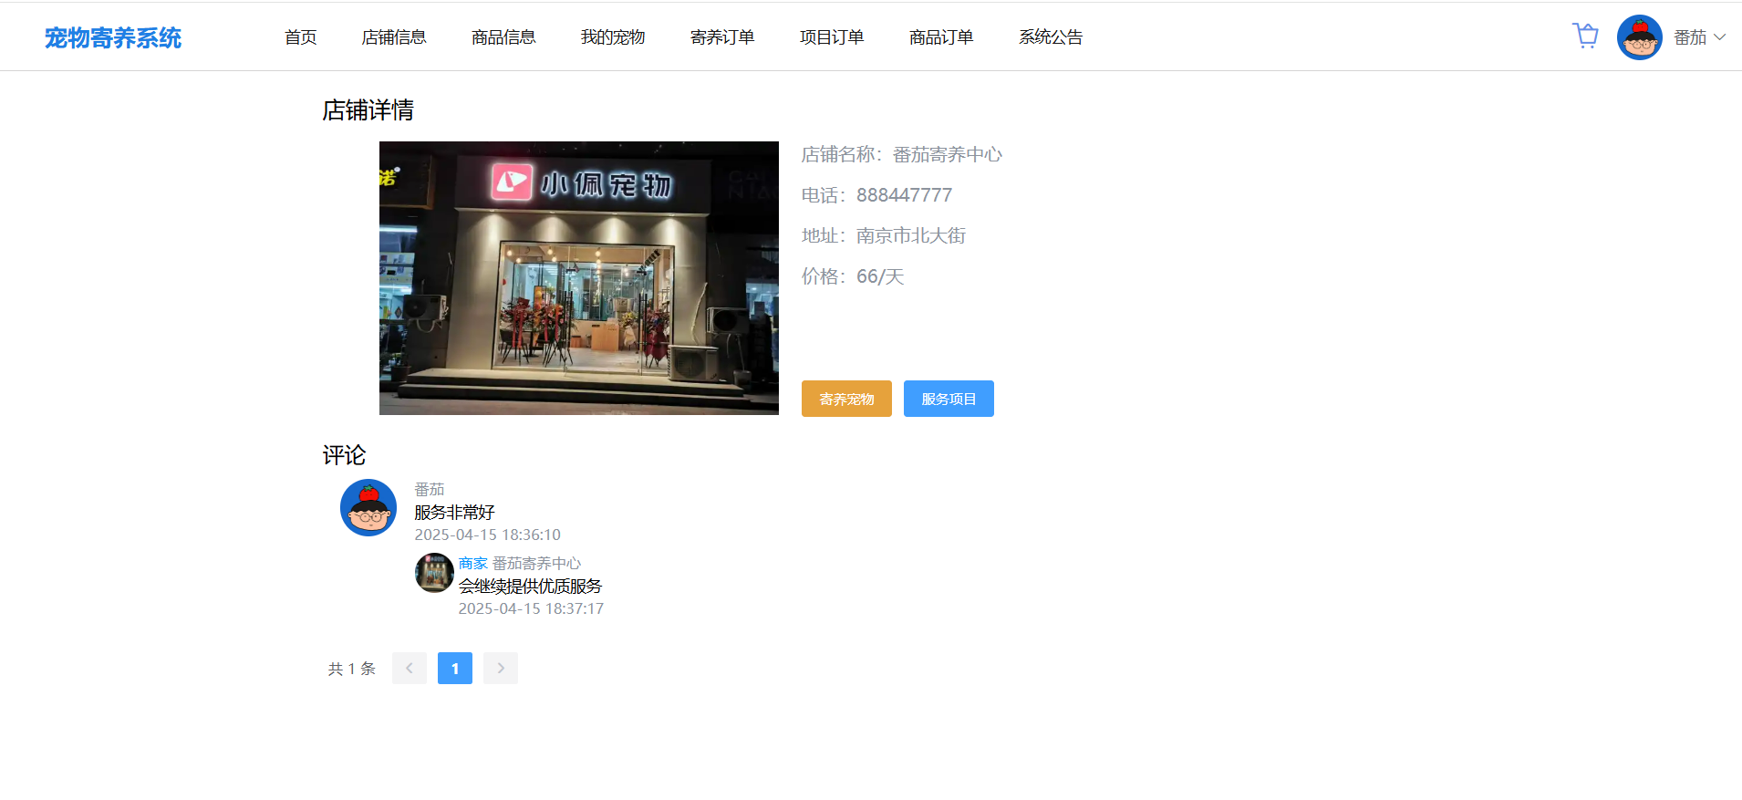
Task: Click reply text 会继续提供优质服务
Action: [530, 586]
